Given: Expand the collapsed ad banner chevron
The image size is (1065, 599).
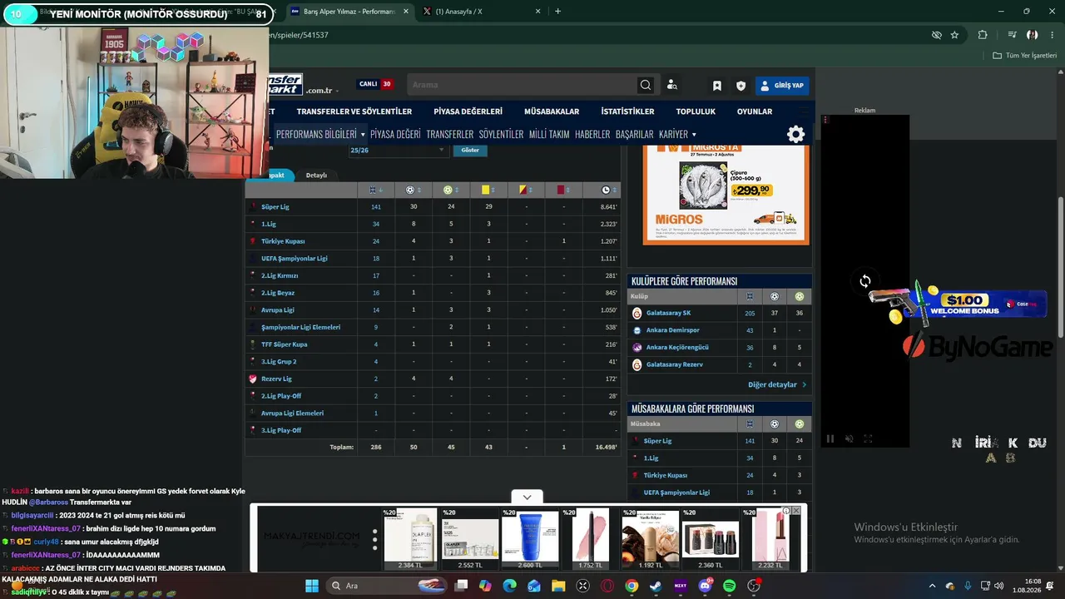Looking at the screenshot, I should (527, 498).
